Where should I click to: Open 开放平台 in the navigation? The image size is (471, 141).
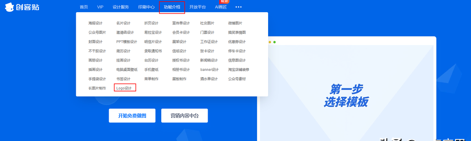click(x=197, y=7)
